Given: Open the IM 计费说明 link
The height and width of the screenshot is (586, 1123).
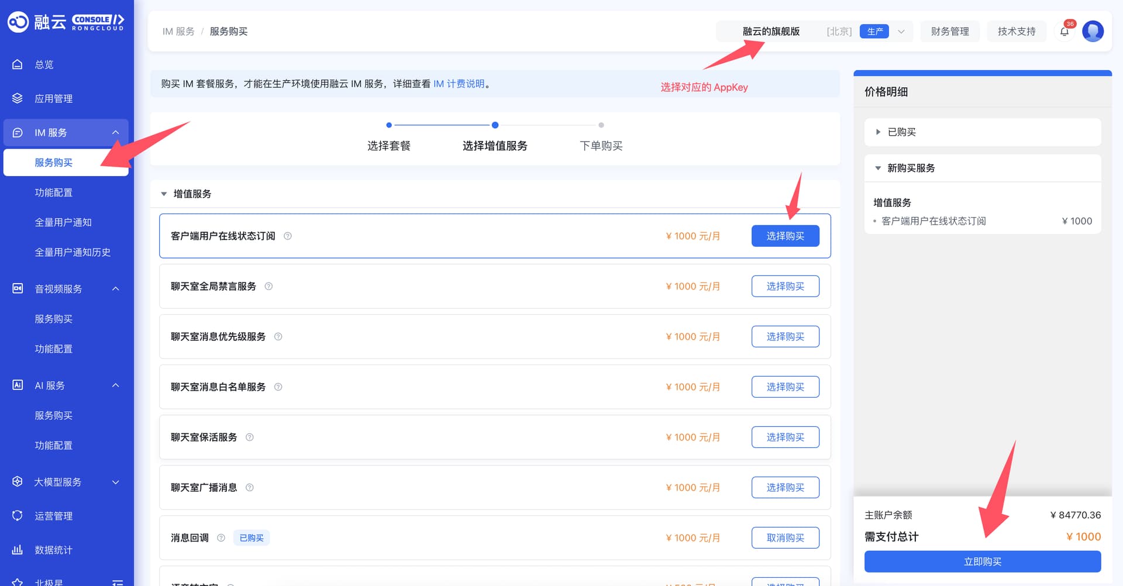Looking at the screenshot, I should click(459, 84).
